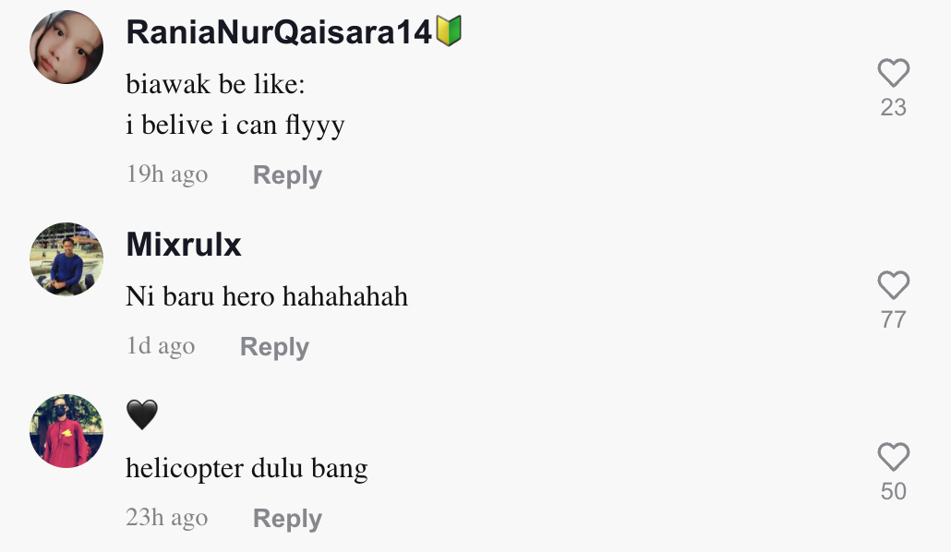Click the 23 likes count
The width and height of the screenshot is (951, 552).
(893, 108)
